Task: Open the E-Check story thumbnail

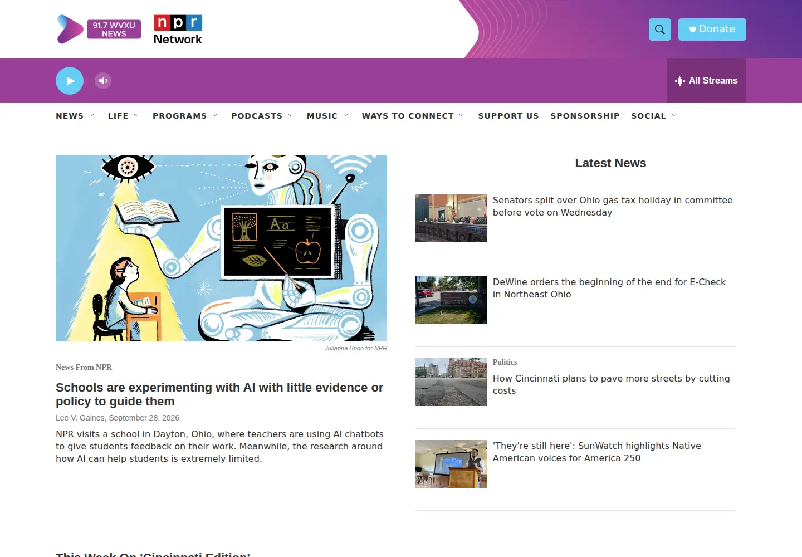Action: [x=451, y=300]
